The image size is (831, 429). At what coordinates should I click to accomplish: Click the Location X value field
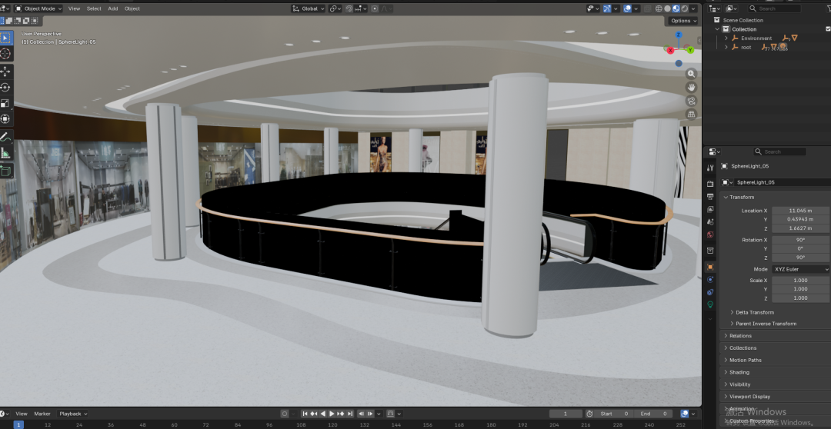801,210
